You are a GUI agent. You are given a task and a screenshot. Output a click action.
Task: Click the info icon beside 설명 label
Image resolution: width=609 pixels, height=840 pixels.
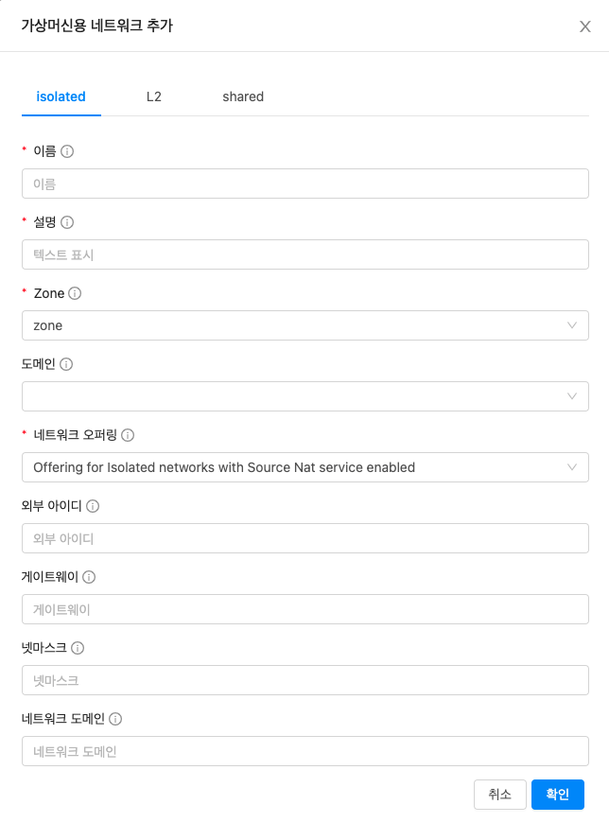pyautogui.click(x=67, y=222)
